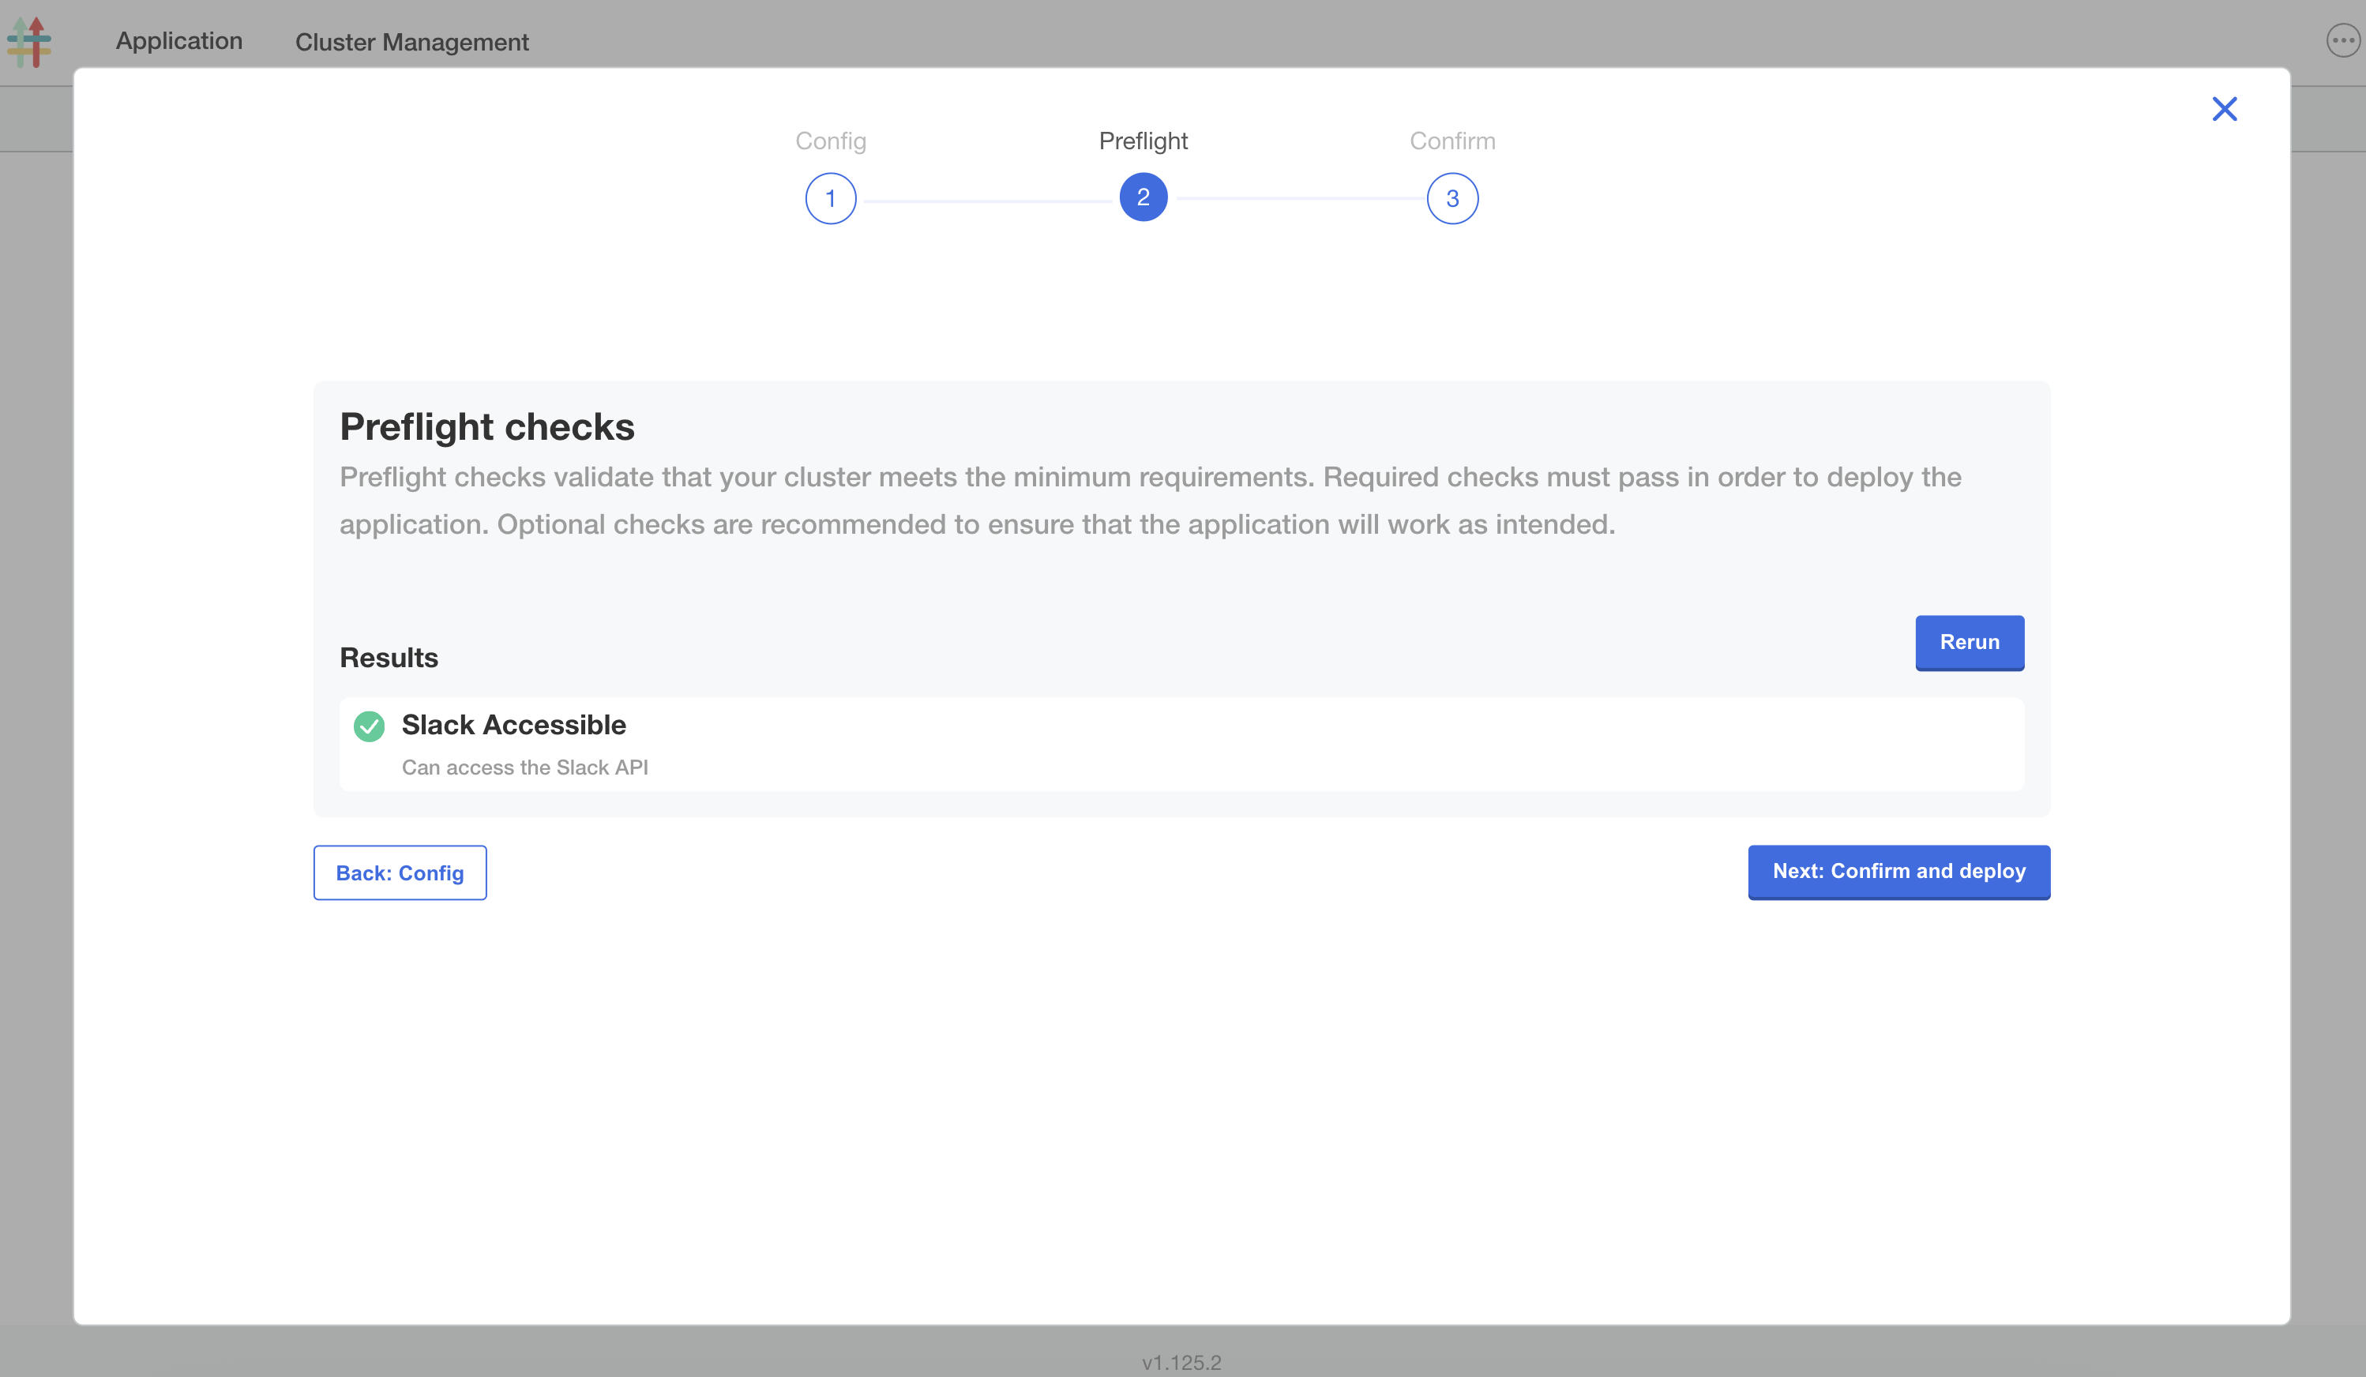The width and height of the screenshot is (2366, 1377).
Task: Go back using Back: Config
Action: (x=399, y=872)
